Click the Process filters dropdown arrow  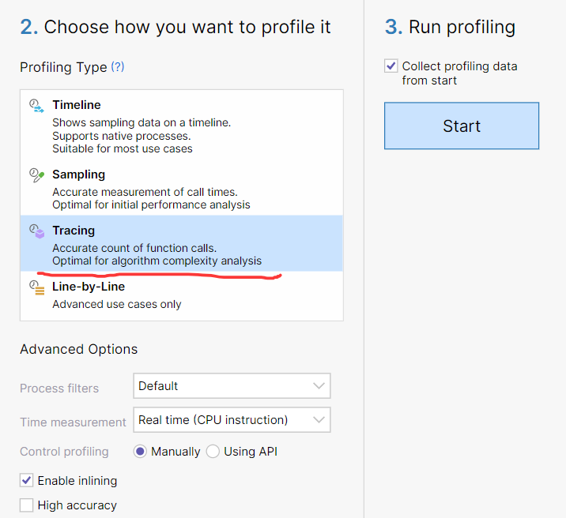pyautogui.click(x=319, y=386)
